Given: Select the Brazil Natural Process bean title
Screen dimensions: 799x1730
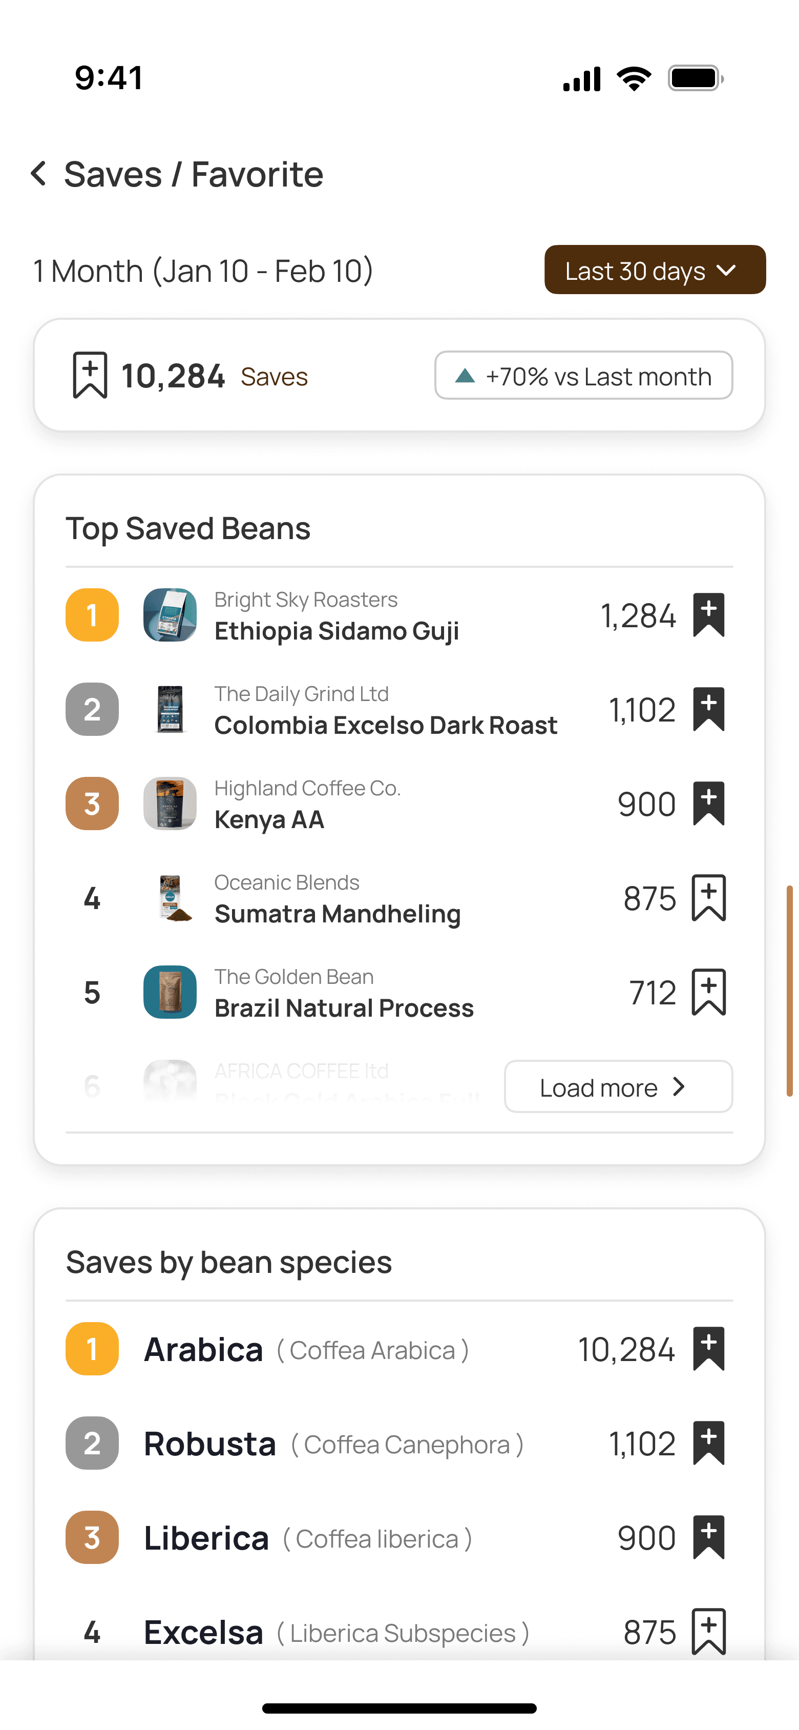Looking at the screenshot, I should tap(344, 1008).
